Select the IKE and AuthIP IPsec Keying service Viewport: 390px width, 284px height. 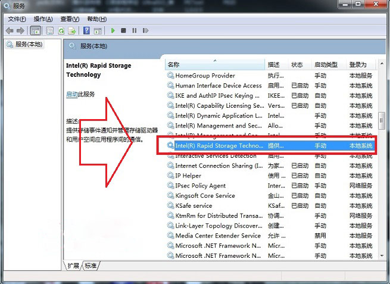coord(270,95)
